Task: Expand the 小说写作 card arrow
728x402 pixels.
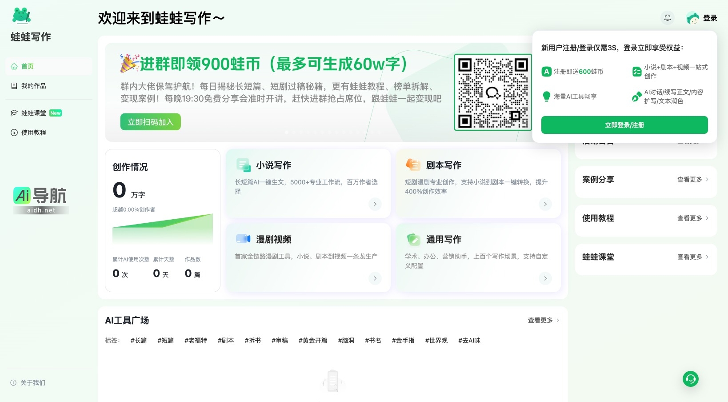Action: [375, 204]
